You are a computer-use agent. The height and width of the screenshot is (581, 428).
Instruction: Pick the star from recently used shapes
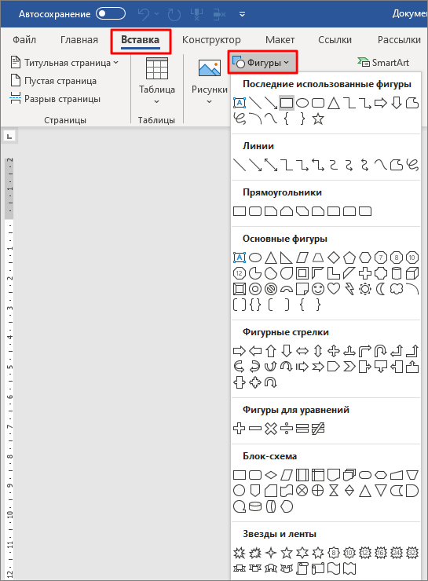point(318,119)
